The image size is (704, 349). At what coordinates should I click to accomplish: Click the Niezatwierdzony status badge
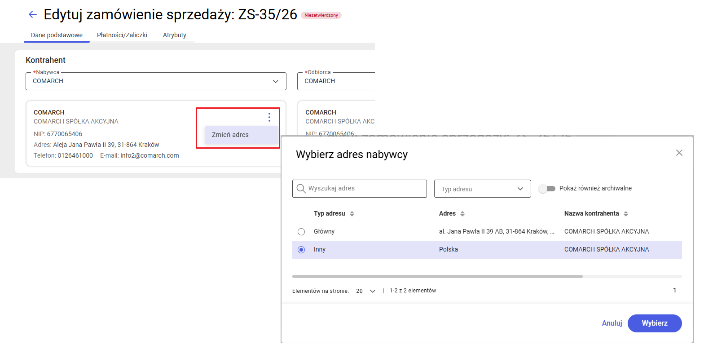pos(321,15)
